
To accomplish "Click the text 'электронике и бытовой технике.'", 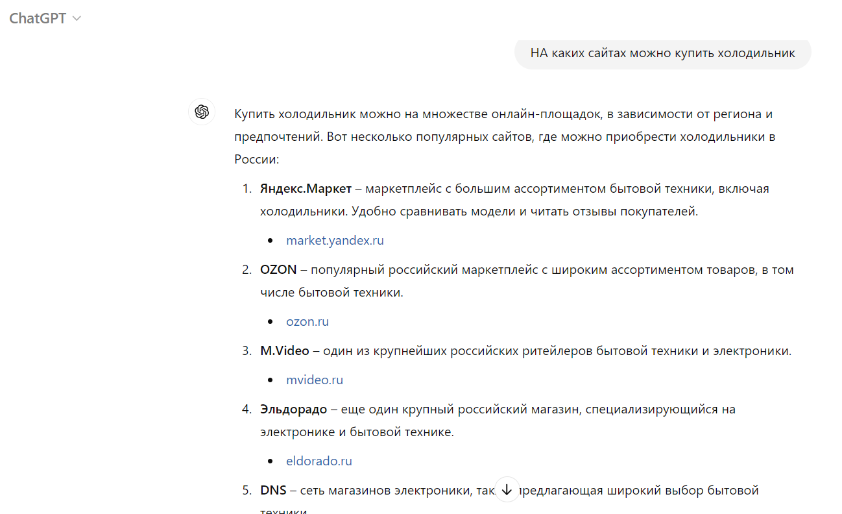I will 357,432.
